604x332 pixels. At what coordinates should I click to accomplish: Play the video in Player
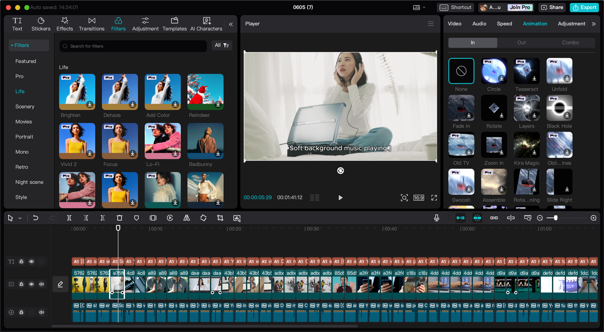[x=341, y=198]
